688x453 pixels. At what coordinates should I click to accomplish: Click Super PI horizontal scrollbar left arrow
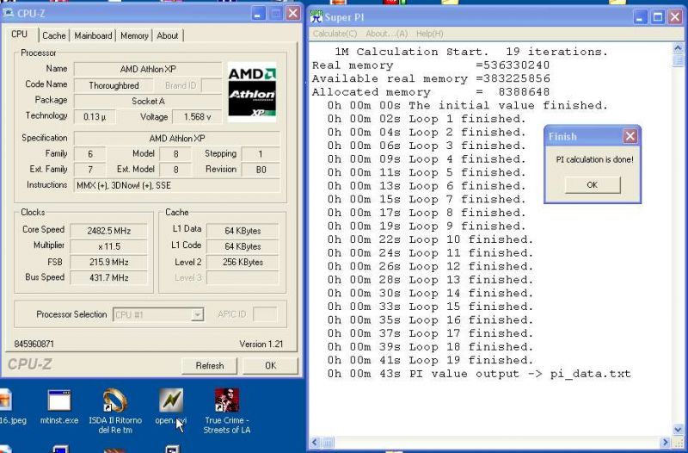coord(315,443)
